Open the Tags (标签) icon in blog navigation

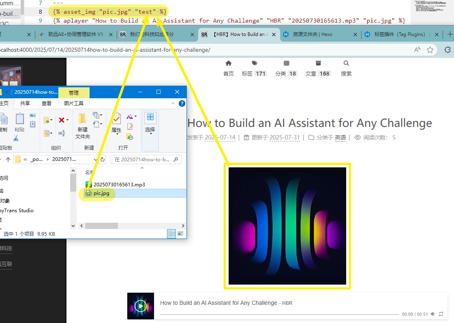254,63
